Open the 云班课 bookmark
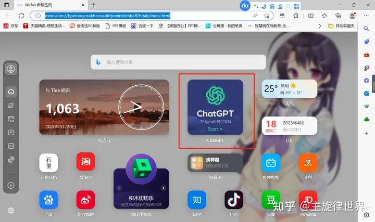The height and width of the screenshot is (222, 375). [224, 26]
